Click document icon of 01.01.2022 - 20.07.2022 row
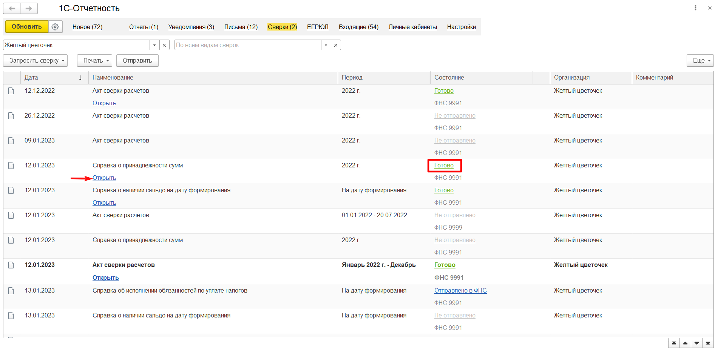718x351 pixels. click(x=11, y=215)
